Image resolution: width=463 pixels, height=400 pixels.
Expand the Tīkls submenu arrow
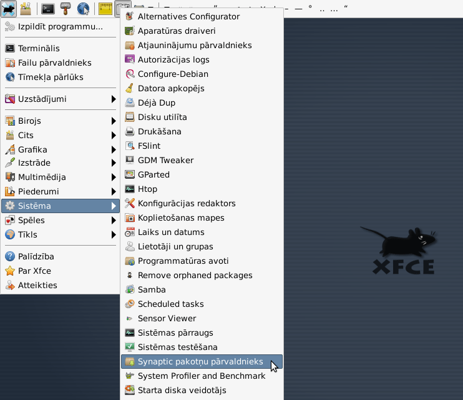[x=114, y=234]
